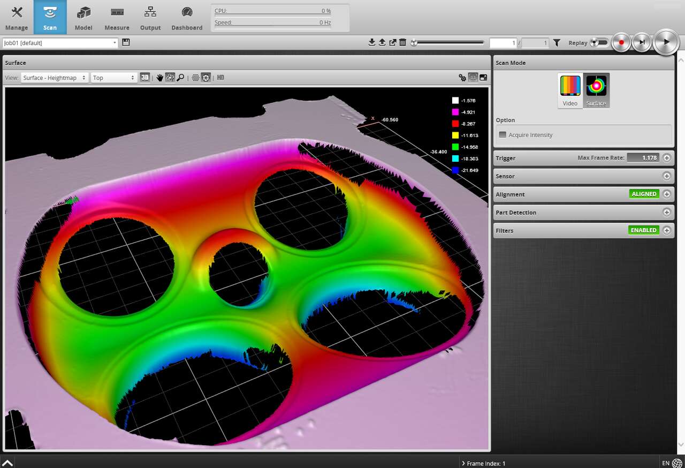Select the pan hand tool

tap(159, 78)
